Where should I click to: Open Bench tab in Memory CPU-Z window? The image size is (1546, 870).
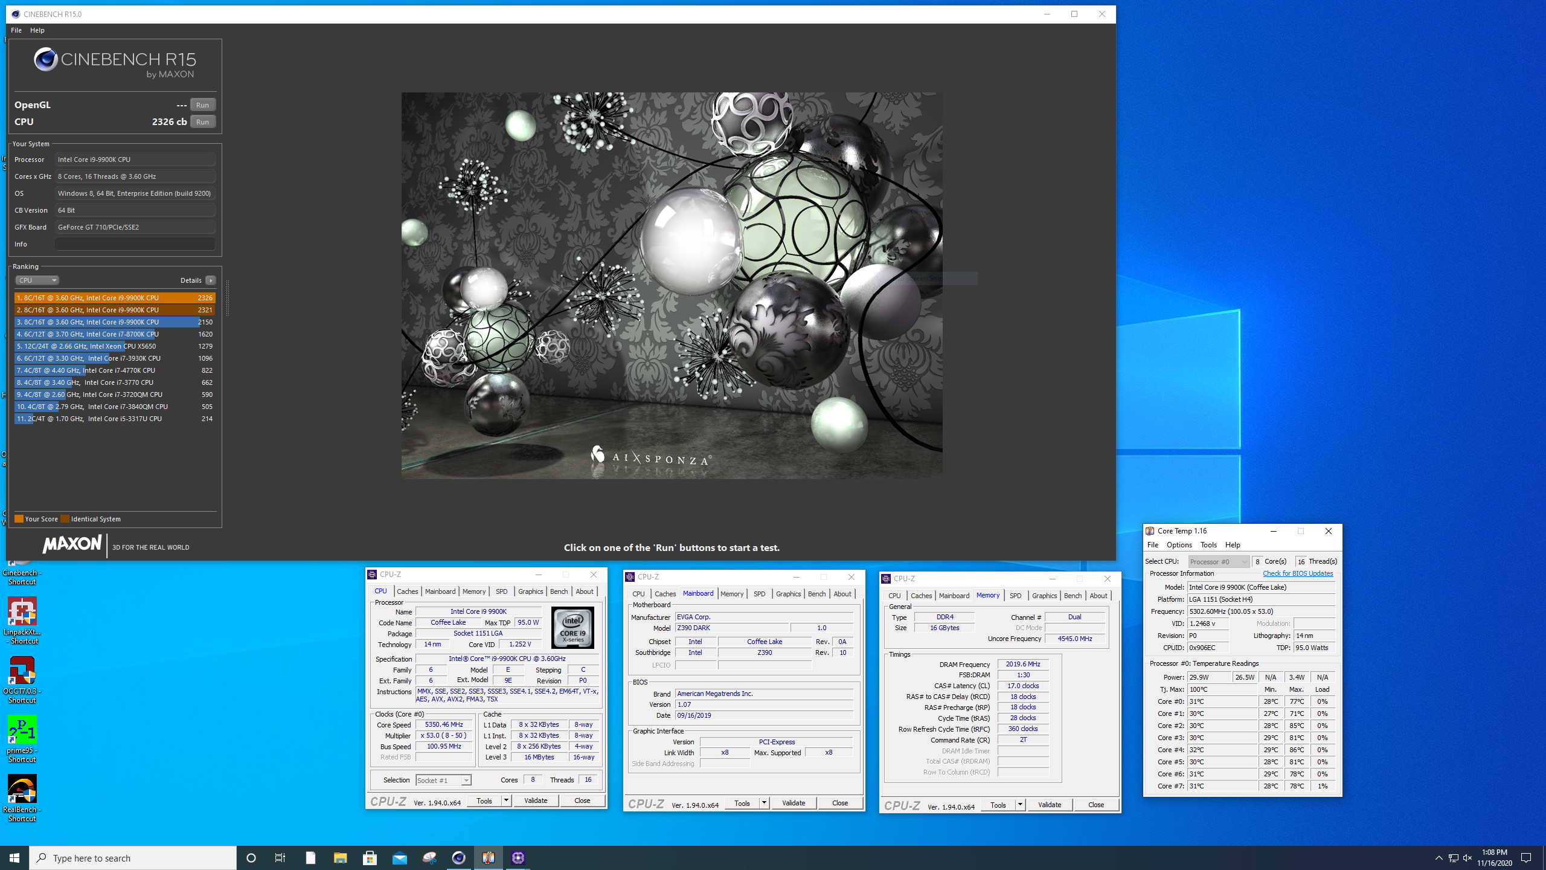(x=1073, y=596)
